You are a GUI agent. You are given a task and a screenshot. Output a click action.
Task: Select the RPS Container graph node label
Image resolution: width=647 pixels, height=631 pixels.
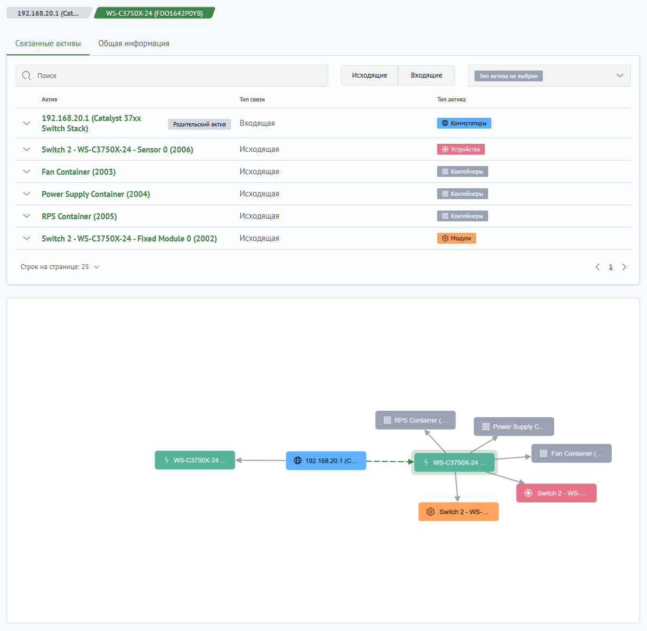(x=421, y=420)
